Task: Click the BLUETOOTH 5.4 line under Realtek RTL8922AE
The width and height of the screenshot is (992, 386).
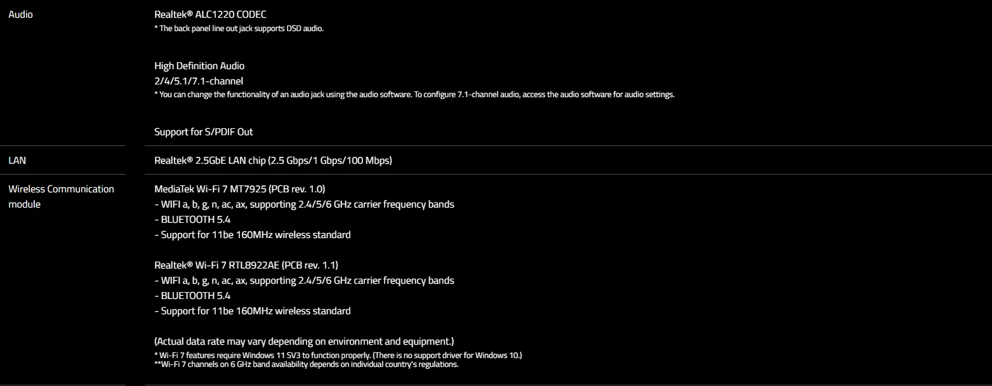Action: pyautogui.click(x=192, y=296)
